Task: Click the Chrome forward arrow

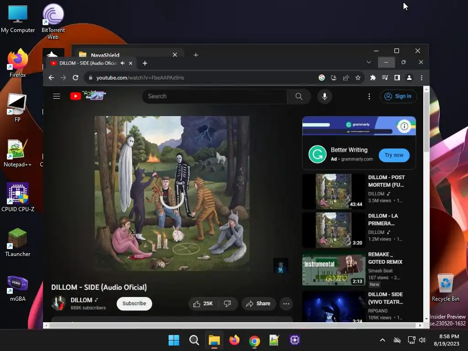Action: tap(63, 78)
